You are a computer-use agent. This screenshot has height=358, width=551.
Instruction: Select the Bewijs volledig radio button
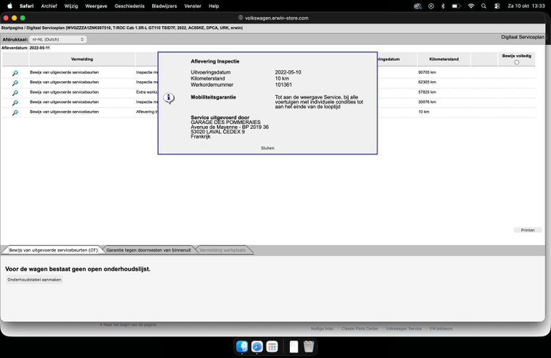(x=516, y=62)
